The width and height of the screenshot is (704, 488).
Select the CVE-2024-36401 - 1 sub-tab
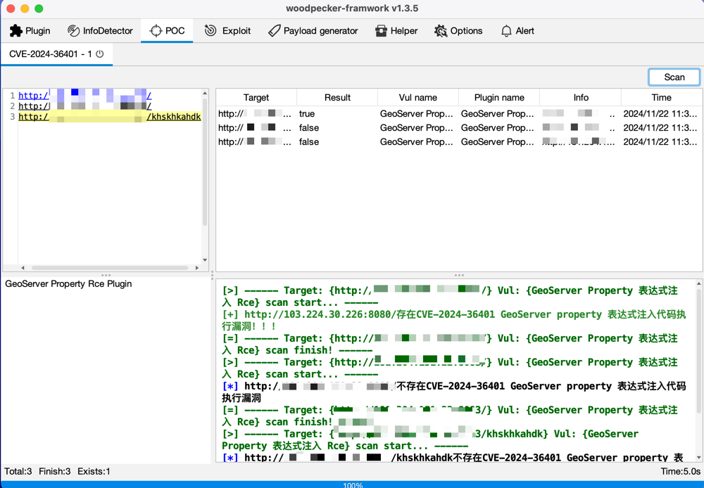pos(56,54)
